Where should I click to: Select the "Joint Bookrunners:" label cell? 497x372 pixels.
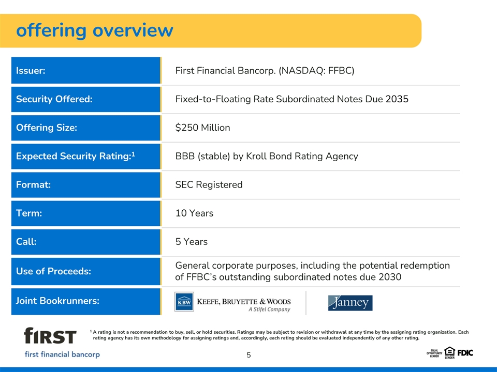[85, 301]
